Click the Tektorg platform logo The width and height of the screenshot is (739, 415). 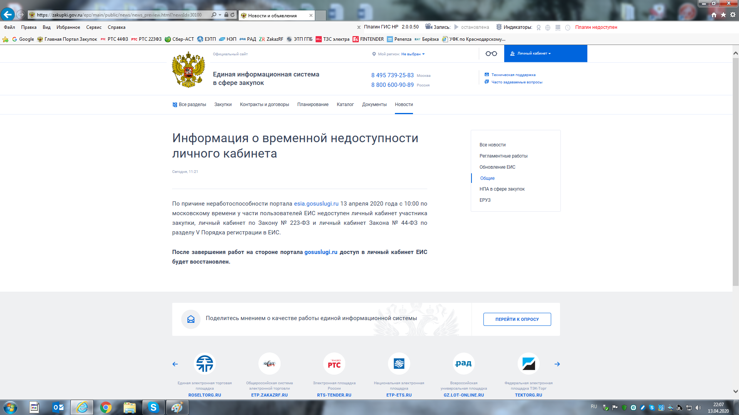[528, 364]
